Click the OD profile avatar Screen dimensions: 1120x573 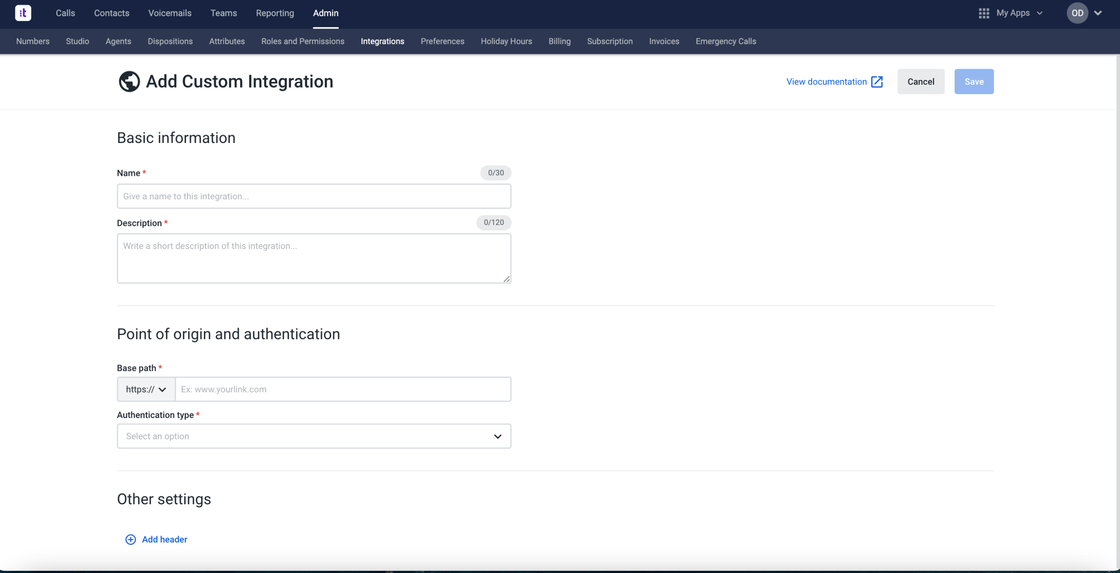pos(1077,13)
